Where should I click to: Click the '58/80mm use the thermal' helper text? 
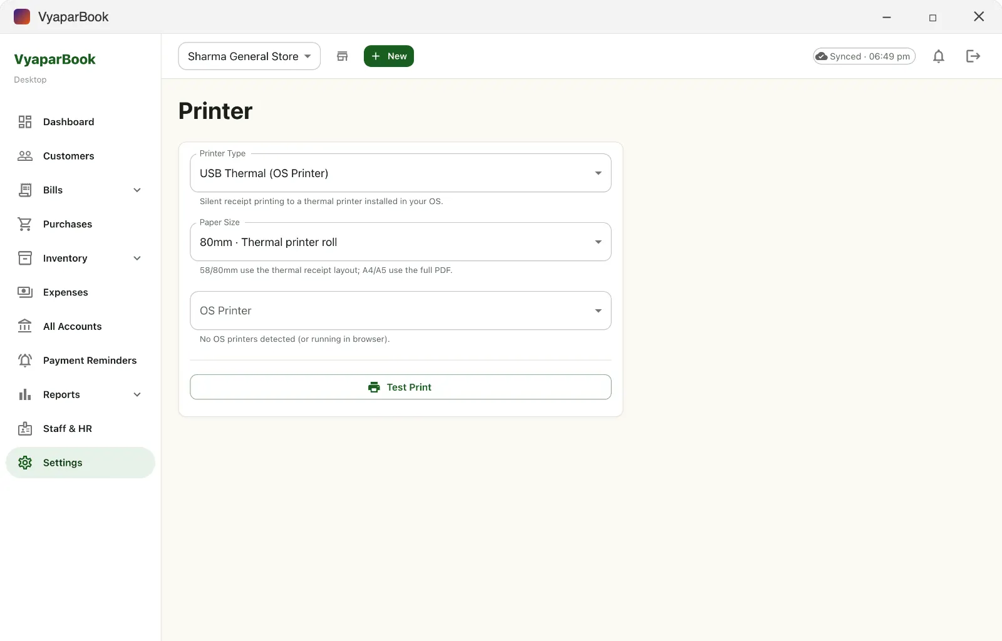tap(326, 270)
